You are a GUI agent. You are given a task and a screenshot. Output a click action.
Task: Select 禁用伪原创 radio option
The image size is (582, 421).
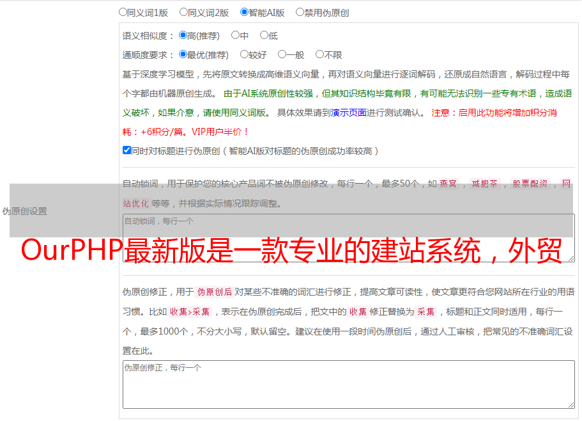point(300,12)
